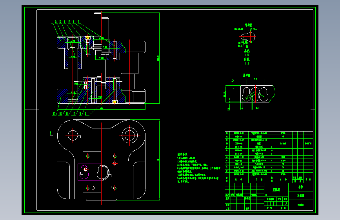The width and height of the screenshot is (340, 220).
Task: Select the 技术要求 technical requirements heading
Action: pos(182,154)
